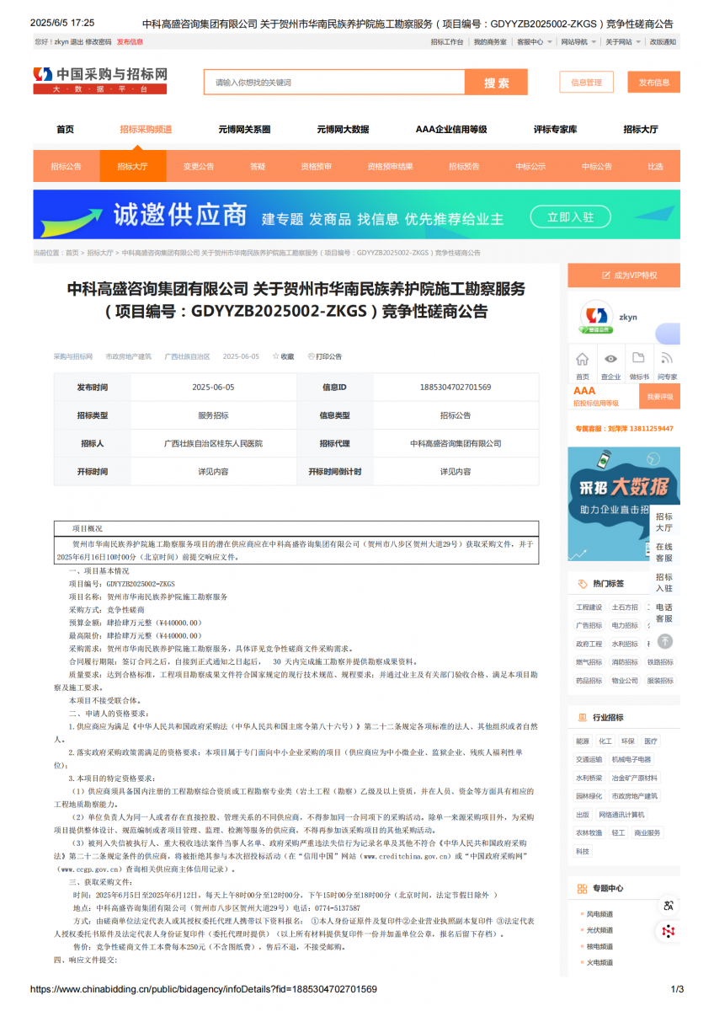Click the 退出 link in top bar
This screenshot has width=714, height=1011.
(77, 41)
